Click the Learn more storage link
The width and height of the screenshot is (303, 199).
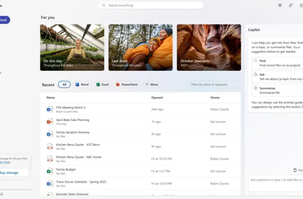point(5,162)
